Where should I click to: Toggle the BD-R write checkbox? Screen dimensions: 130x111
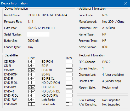pyautogui.click(x=71, y=66)
